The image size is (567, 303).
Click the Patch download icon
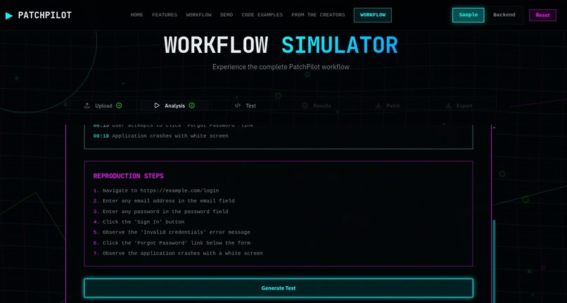pyautogui.click(x=378, y=105)
